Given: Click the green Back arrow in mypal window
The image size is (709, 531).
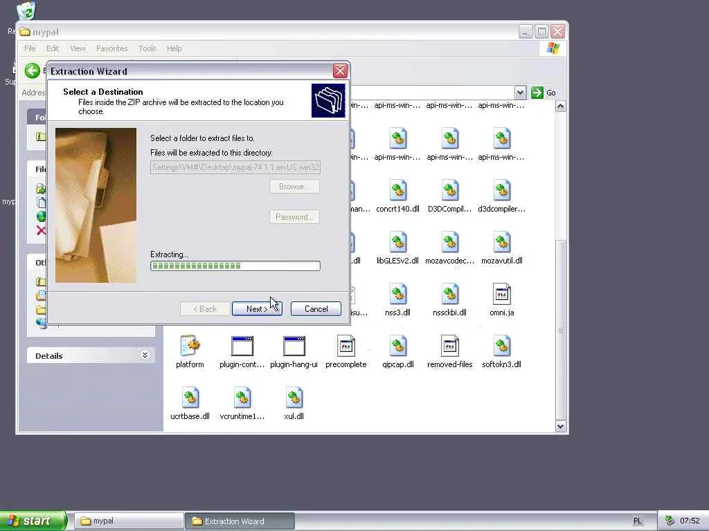Looking at the screenshot, I should coord(32,71).
